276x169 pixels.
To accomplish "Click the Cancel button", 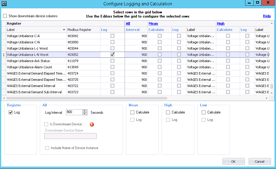I will click(x=259, y=162).
